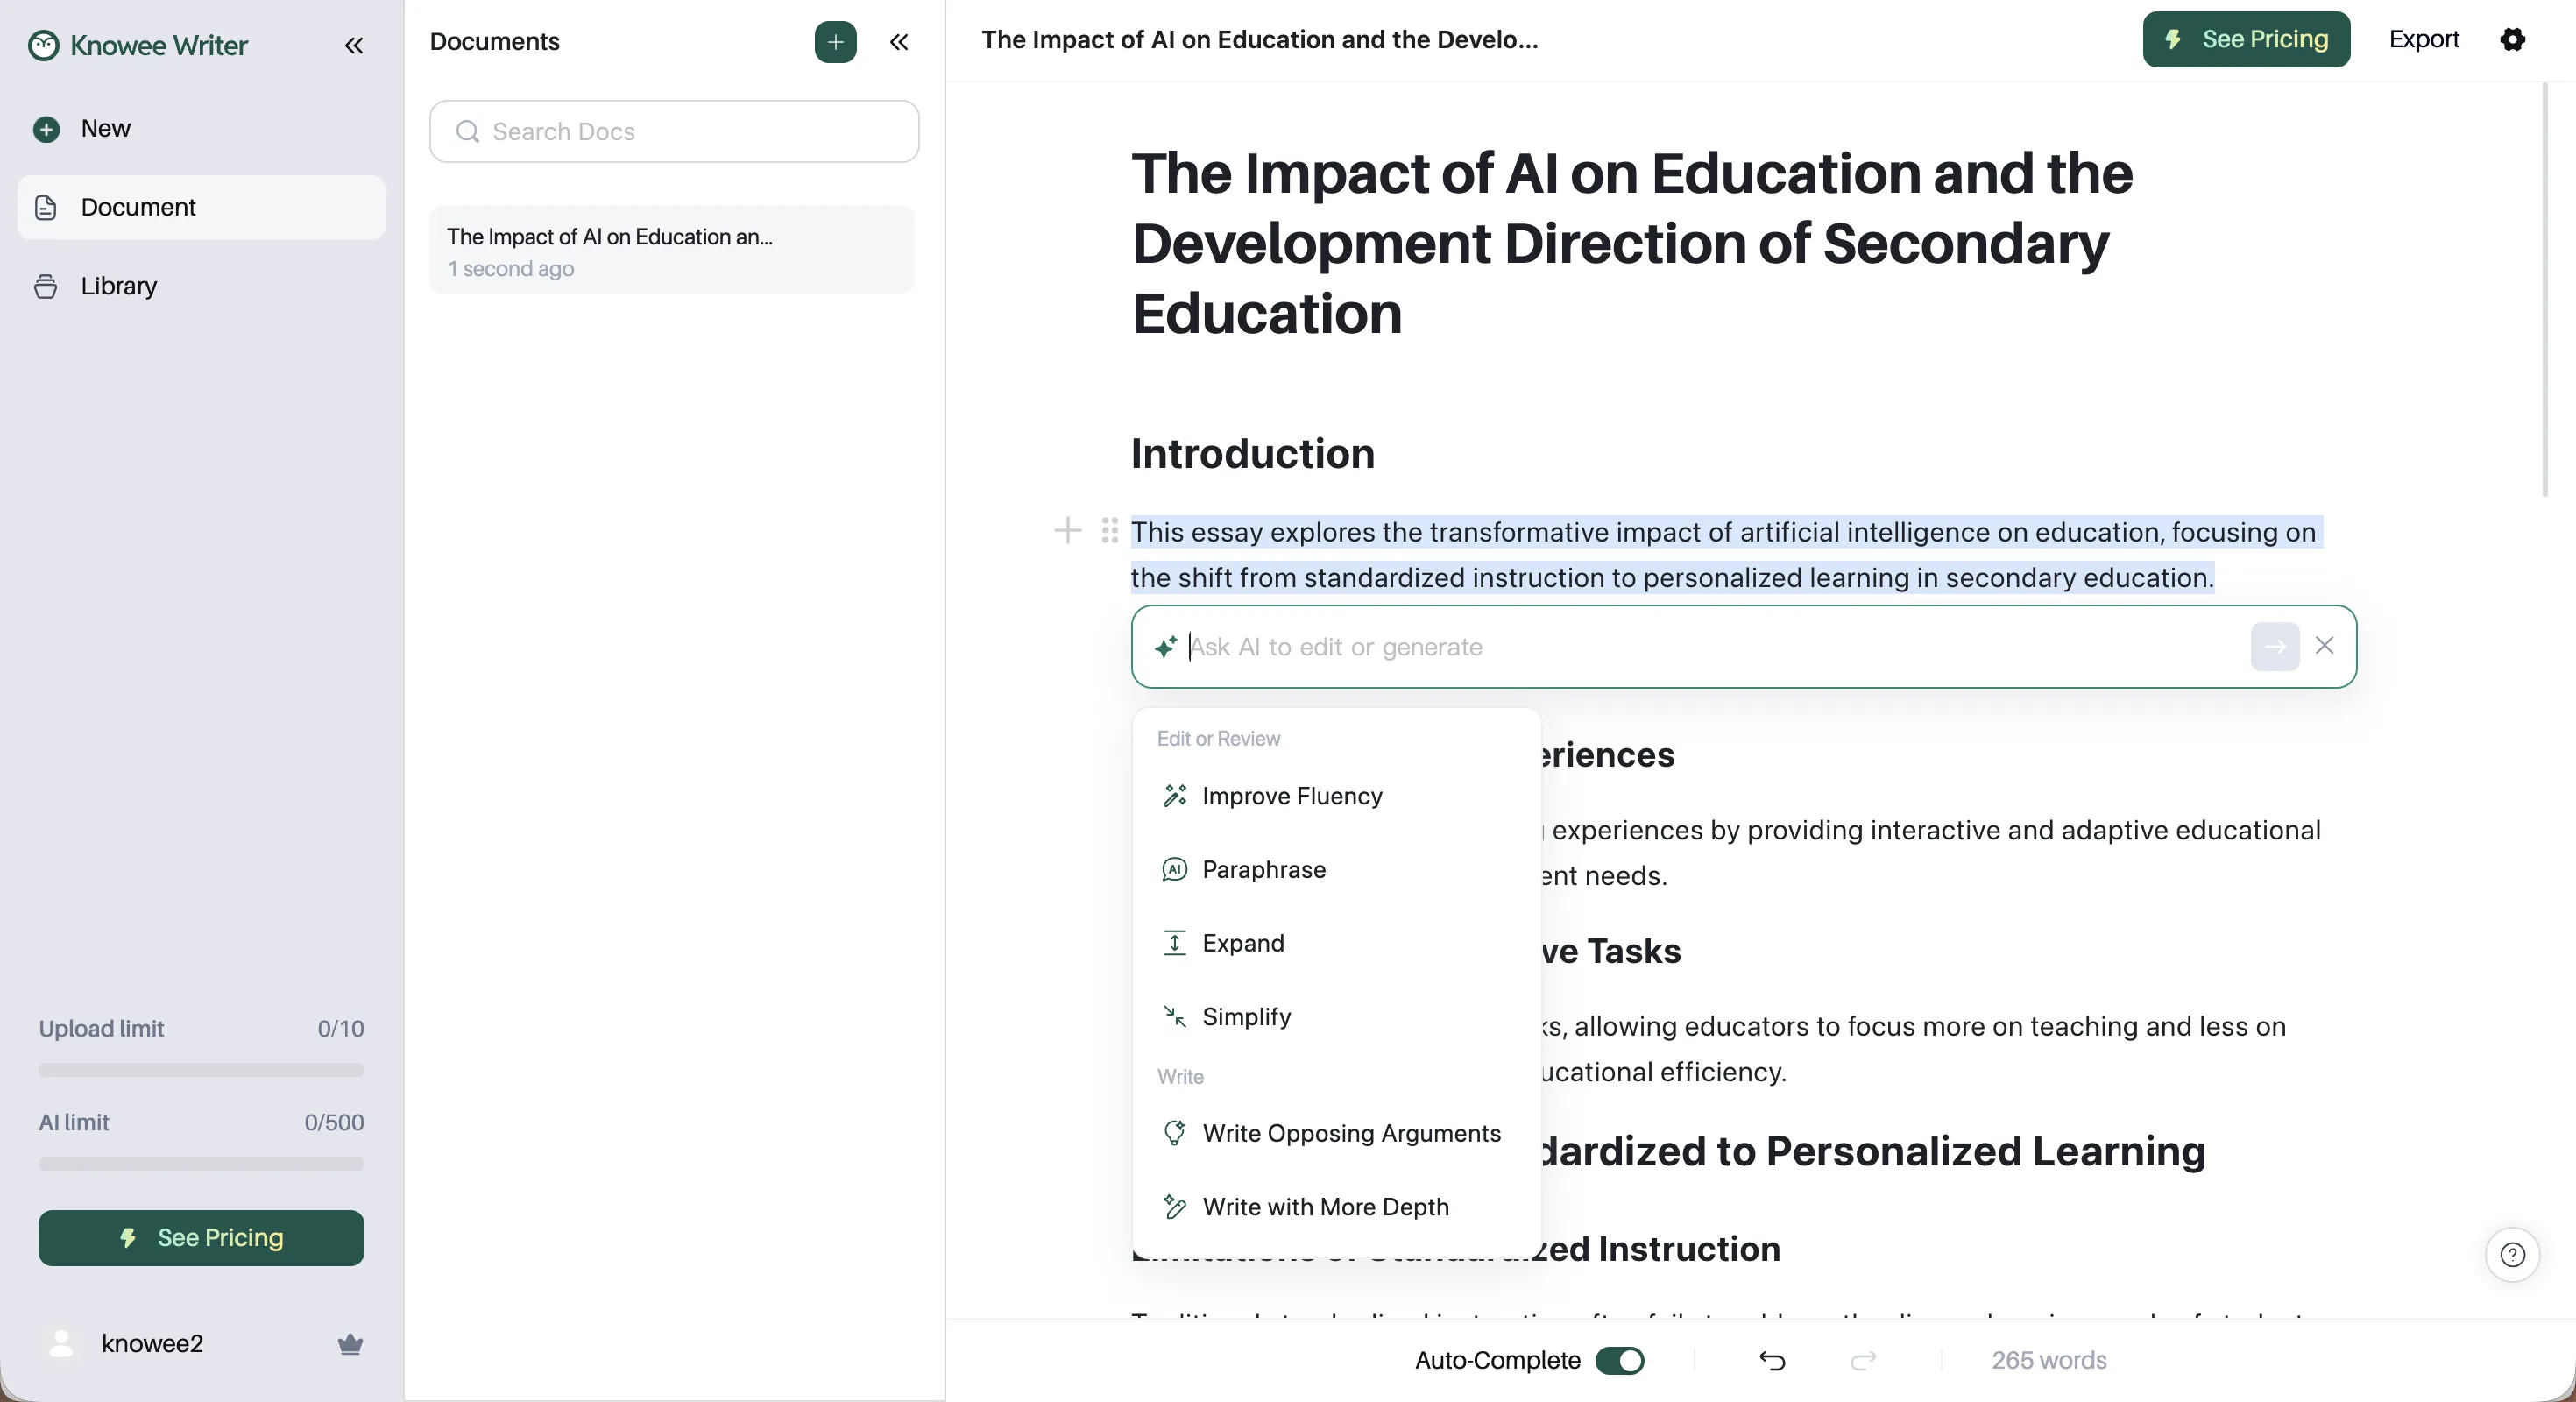The height and width of the screenshot is (1402, 2576).
Task: Choose the Paraphrase AI option
Action: click(1264, 869)
